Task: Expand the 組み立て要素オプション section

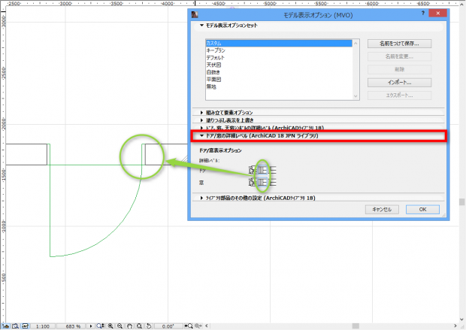Action: pos(201,113)
